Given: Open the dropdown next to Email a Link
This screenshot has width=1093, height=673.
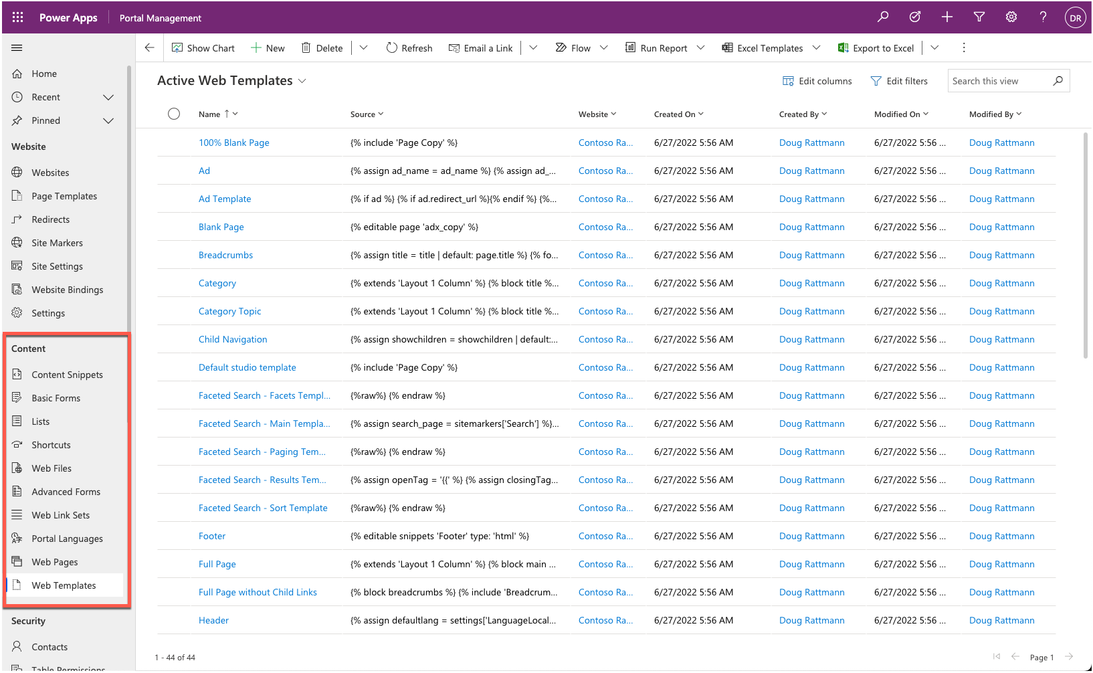Looking at the screenshot, I should pyautogui.click(x=533, y=47).
